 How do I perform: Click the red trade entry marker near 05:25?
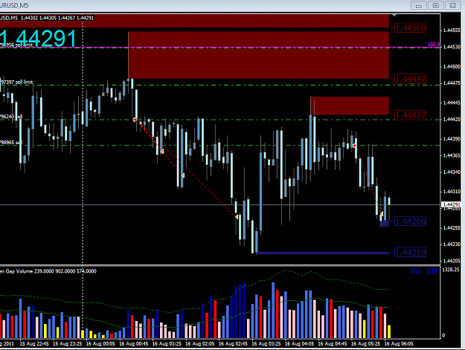click(x=354, y=146)
